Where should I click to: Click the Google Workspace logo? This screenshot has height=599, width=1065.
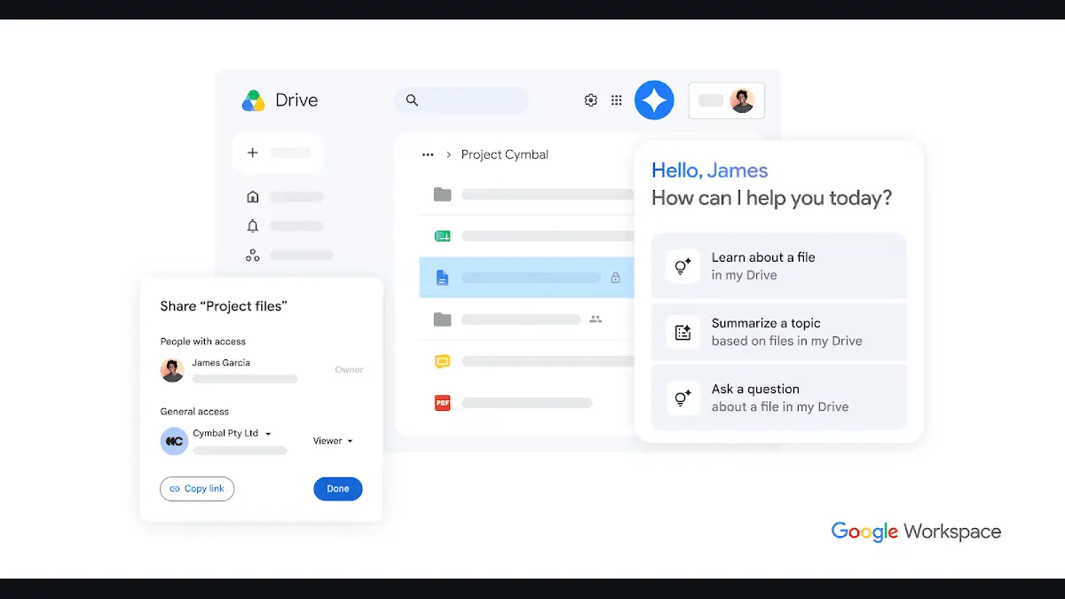(916, 532)
